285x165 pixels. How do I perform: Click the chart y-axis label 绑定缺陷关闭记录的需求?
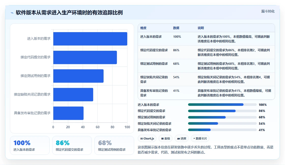32,94
